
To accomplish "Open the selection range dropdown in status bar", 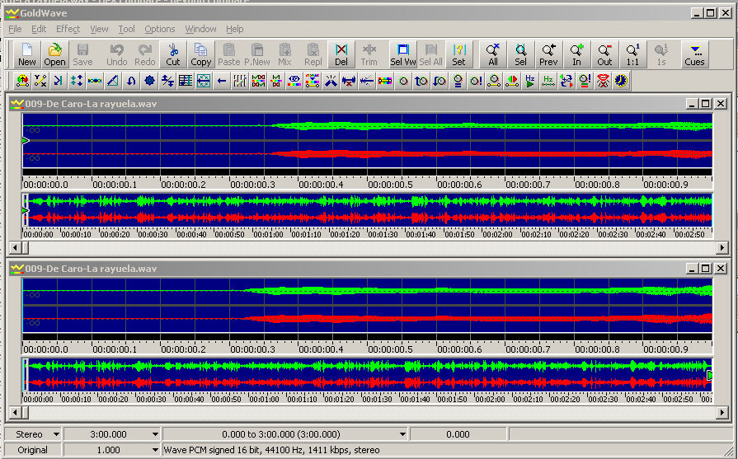I will coord(403,434).
